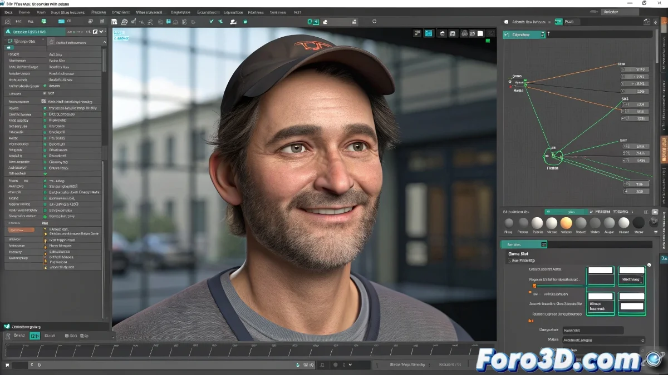The height and width of the screenshot is (375, 668).
Task: Open the teal header dropdown above the node graph
Action: (x=524, y=34)
